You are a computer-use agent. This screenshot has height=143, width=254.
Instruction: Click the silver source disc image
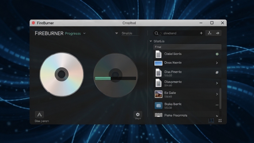(62, 74)
